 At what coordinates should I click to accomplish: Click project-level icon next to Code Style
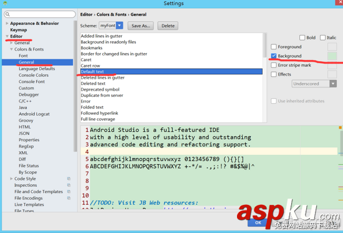click(69, 179)
